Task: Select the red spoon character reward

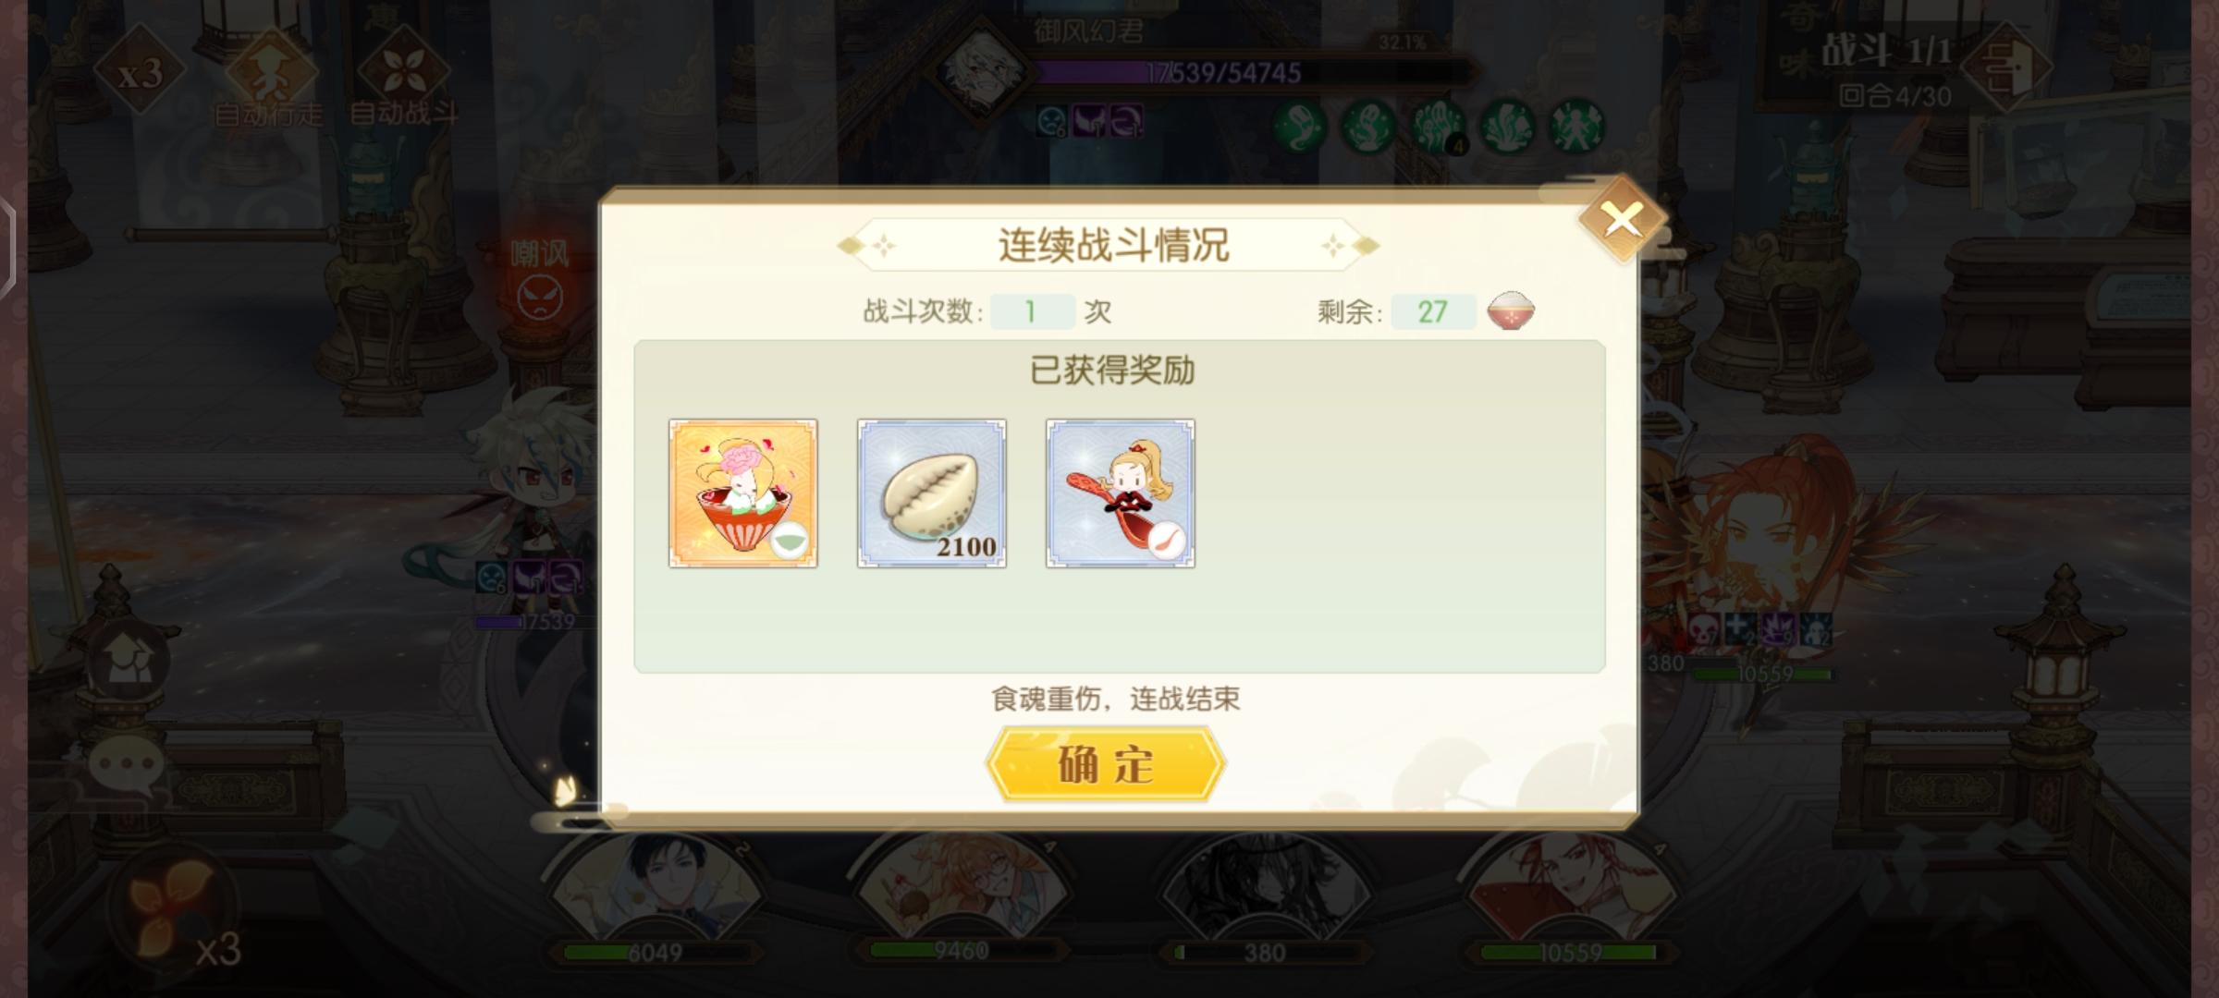Action: (x=1121, y=493)
